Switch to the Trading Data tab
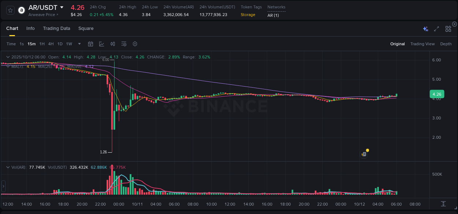458x214 pixels. (x=56, y=28)
